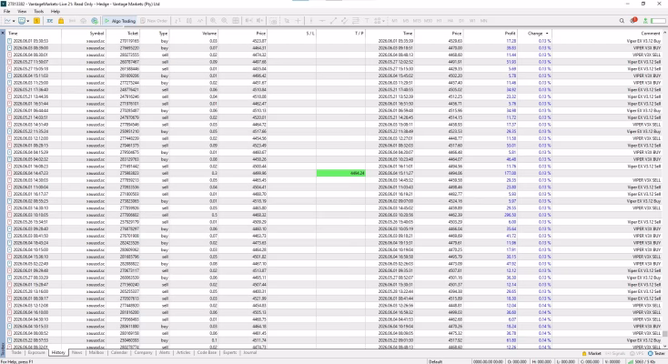The width and height of the screenshot is (668, 364).
Task: Click the cloud VPS toolbar icon
Action: click(83, 20)
